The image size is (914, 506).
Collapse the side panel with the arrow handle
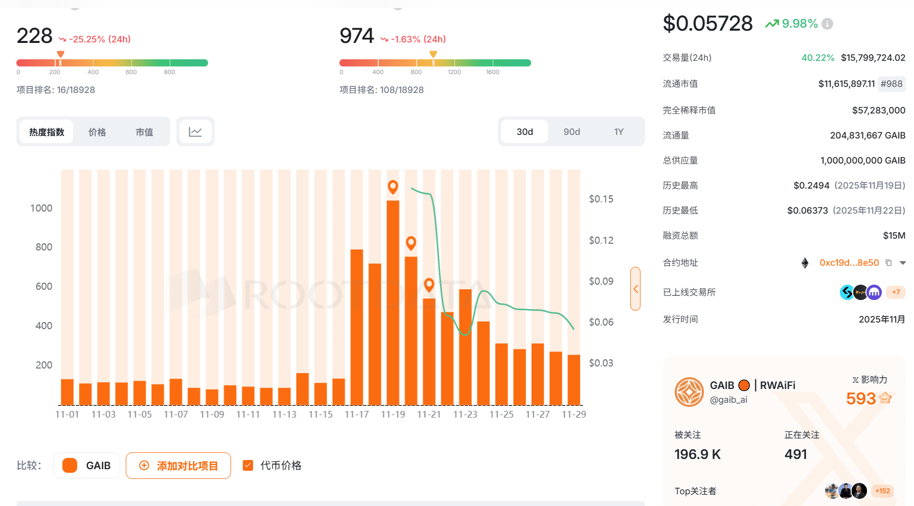635,289
